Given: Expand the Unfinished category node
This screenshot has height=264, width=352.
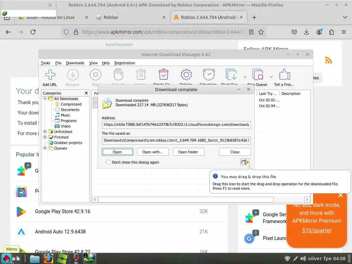Looking at the screenshot, I should point(45,132).
